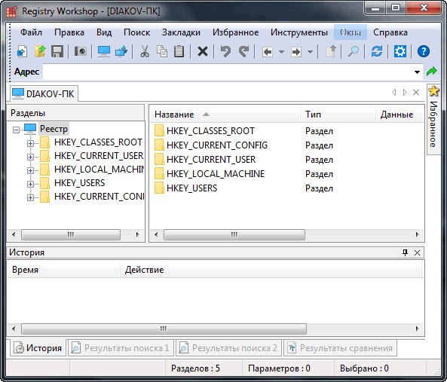447x382 pixels.
Task: Open the Справка menu
Action: (390, 32)
